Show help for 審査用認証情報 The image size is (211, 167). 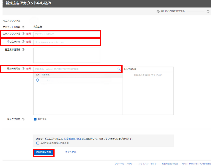[x=23, y=50]
